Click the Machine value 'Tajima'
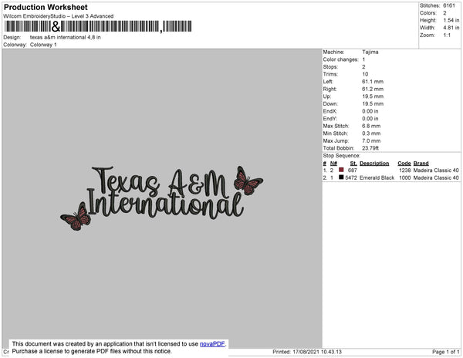Image resolution: width=463 pixels, height=358 pixels. click(x=370, y=52)
